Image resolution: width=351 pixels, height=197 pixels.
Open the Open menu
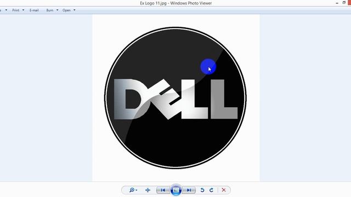(x=66, y=10)
